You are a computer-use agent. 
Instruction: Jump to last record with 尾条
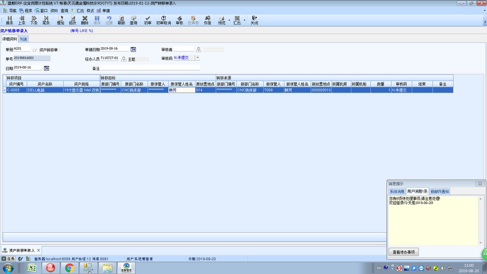46,20
